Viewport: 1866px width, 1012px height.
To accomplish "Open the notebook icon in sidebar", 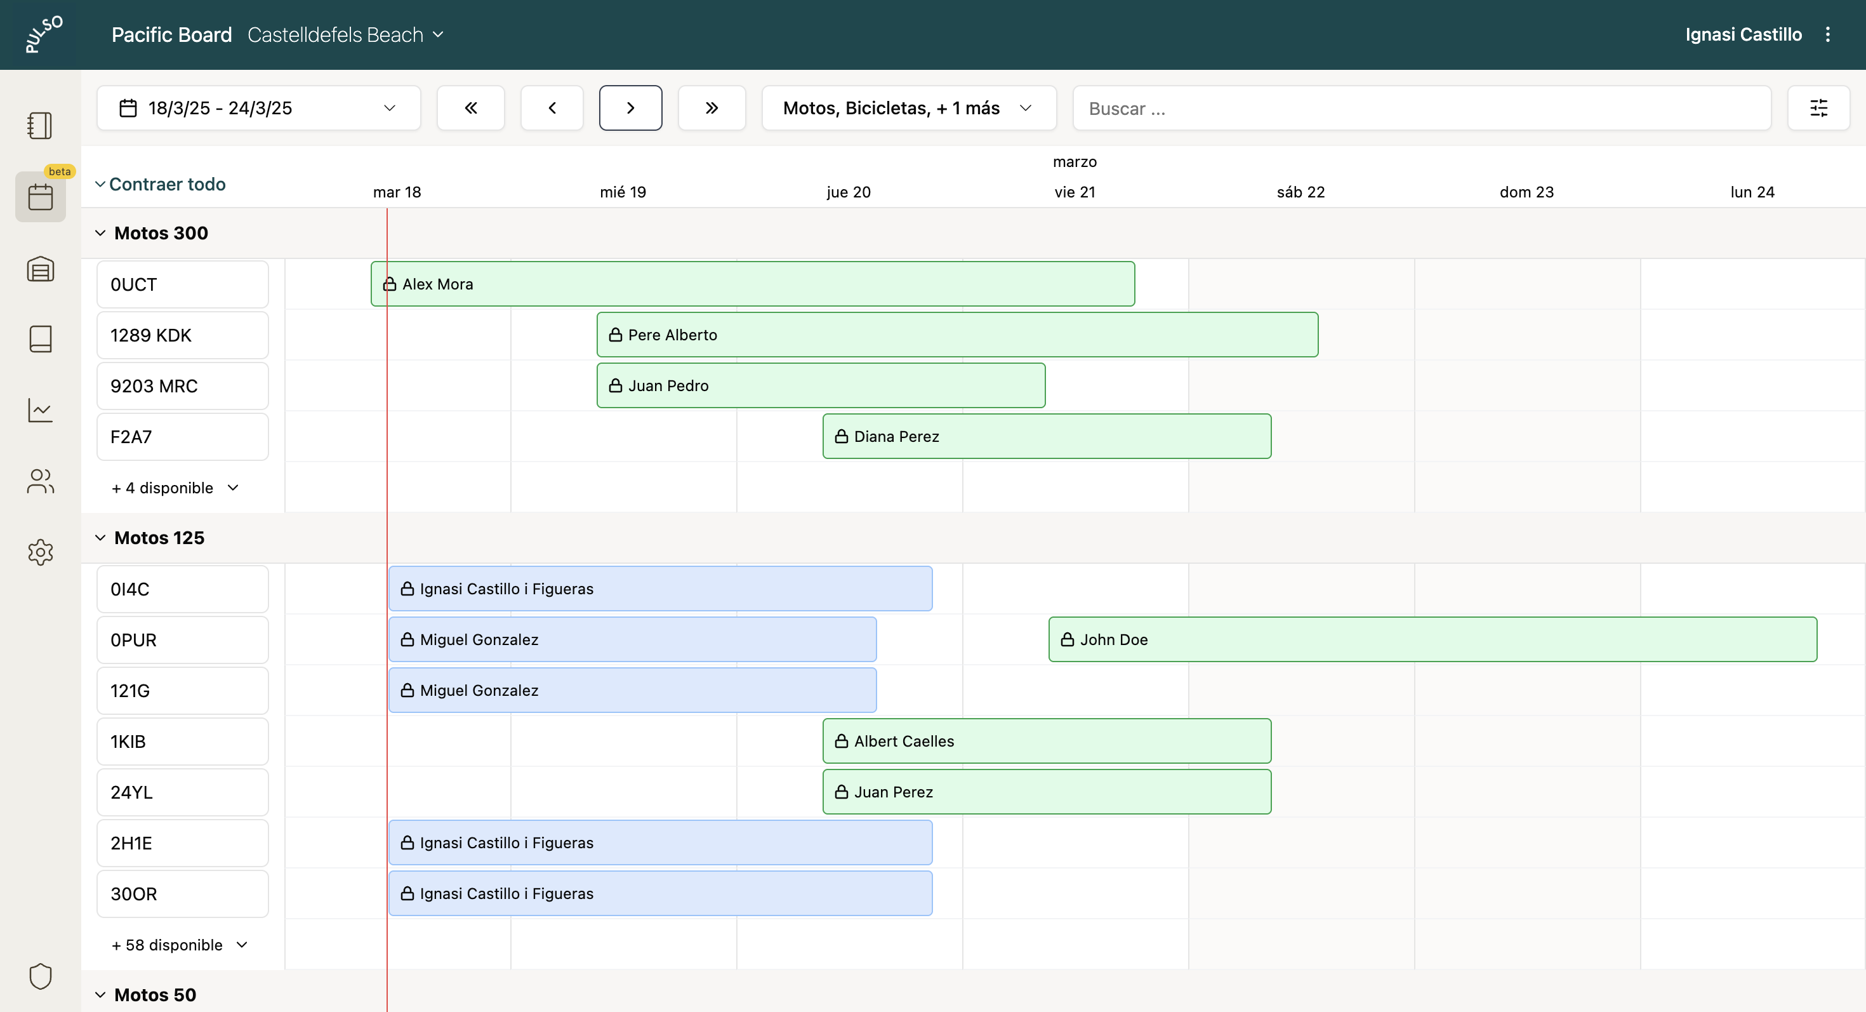I will coord(40,125).
